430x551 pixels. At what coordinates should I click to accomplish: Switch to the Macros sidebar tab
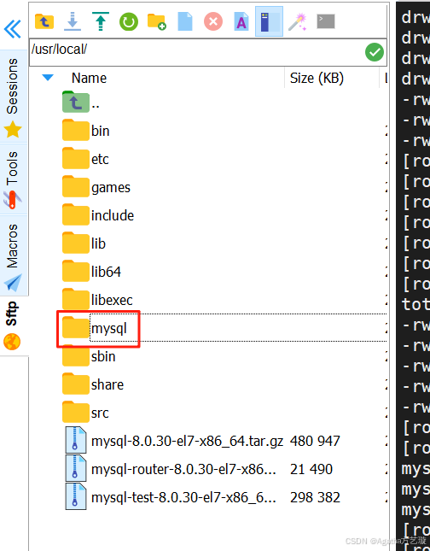point(13,255)
